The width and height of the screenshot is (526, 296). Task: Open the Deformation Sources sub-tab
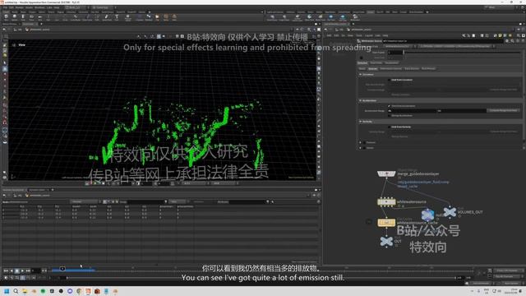(391, 69)
